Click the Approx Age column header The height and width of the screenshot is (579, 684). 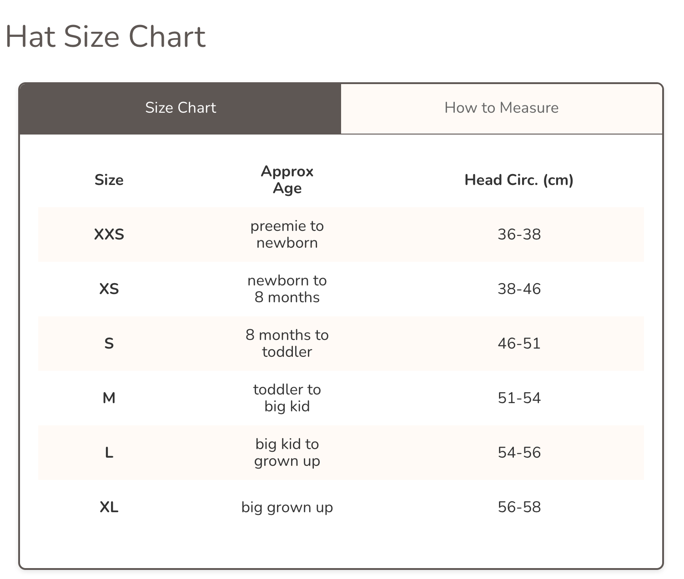pyautogui.click(x=287, y=180)
